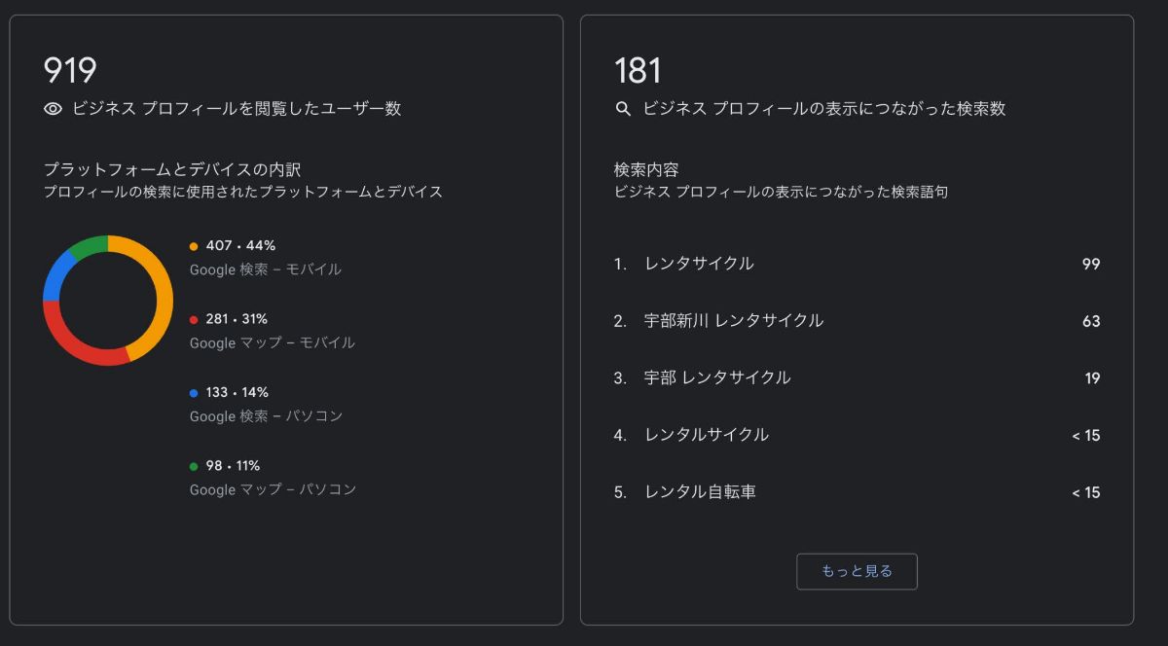Select search term レンタルサイクル
Screen dimensions: 1168x646
707,435
